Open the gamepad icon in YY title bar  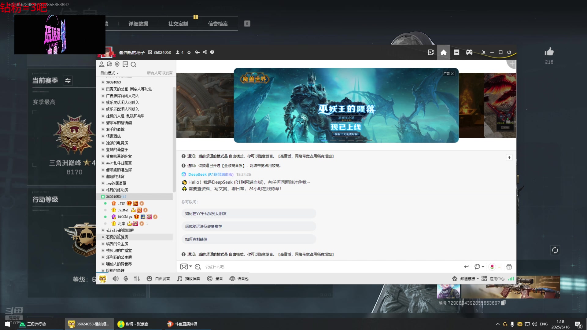point(469,52)
